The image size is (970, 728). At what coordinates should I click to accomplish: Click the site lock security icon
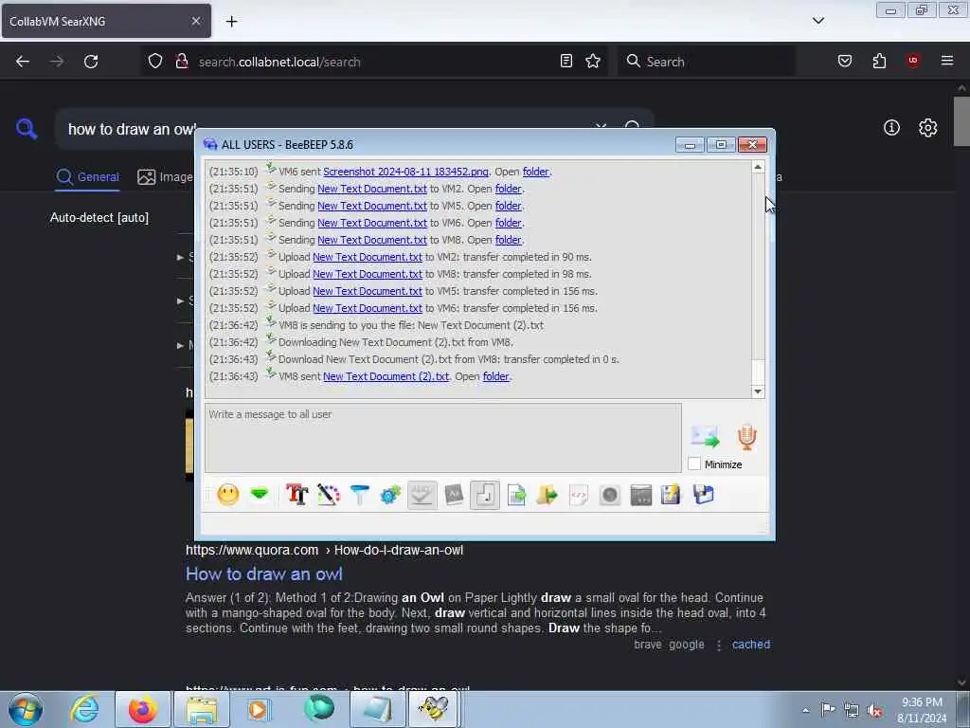coord(181,61)
